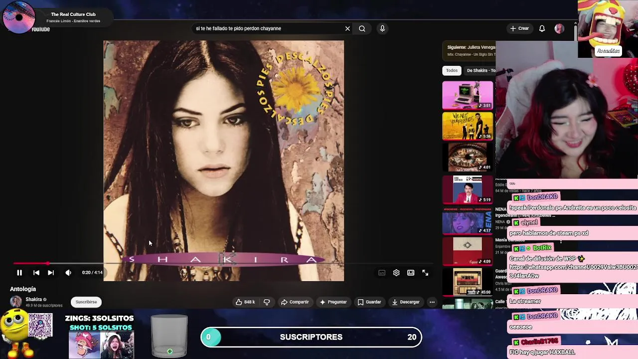This screenshot has height=359, width=638.
Task: Open the 4:09 red cover thumbnail
Action: coord(468,251)
